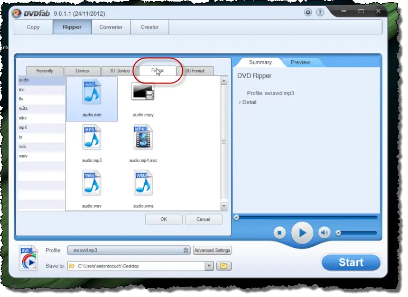Screen dimensions: 408x297
Task: Expand the Detail section
Action: [248, 103]
